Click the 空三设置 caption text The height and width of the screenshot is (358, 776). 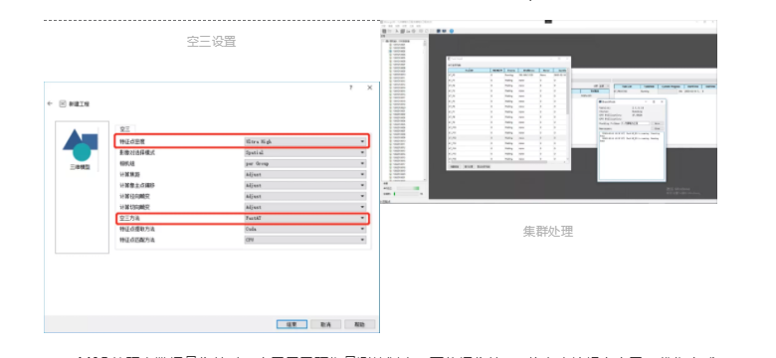211,42
